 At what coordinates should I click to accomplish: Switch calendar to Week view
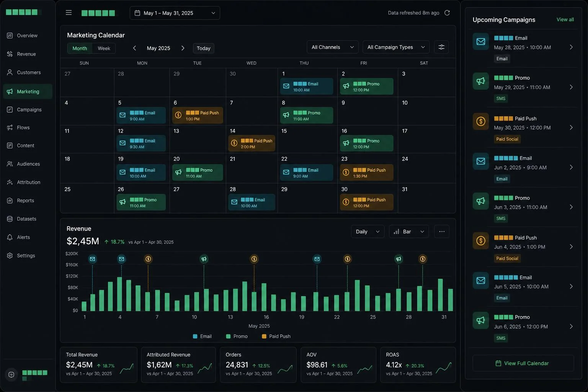point(104,48)
